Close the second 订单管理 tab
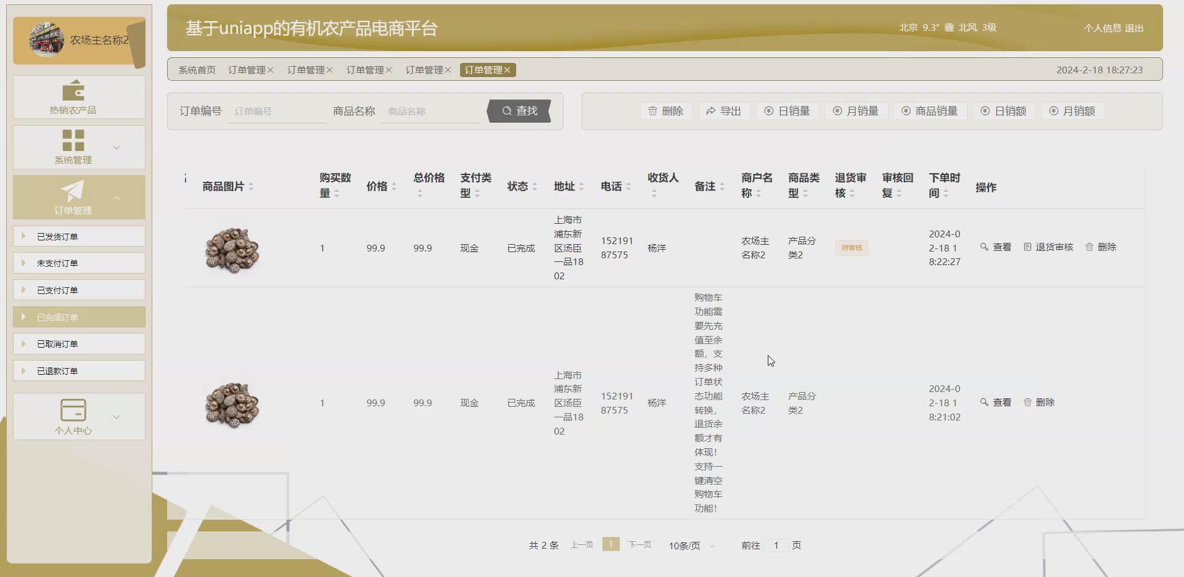 tap(329, 70)
